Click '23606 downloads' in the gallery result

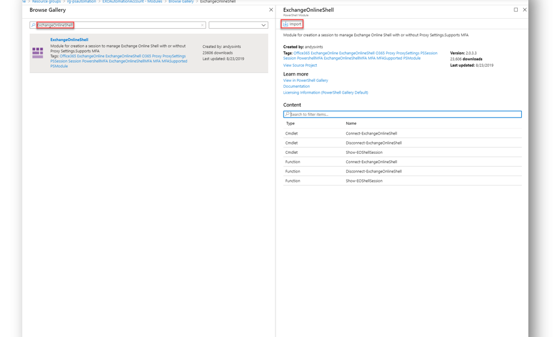pos(217,53)
